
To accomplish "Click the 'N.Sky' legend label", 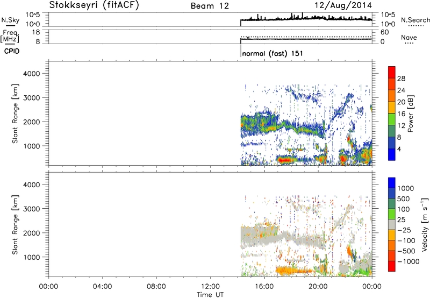I will pos(10,20).
